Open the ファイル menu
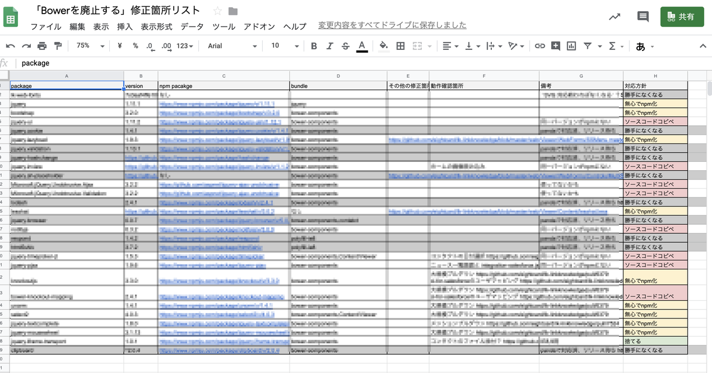The width and height of the screenshot is (712, 373). (46, 26)
